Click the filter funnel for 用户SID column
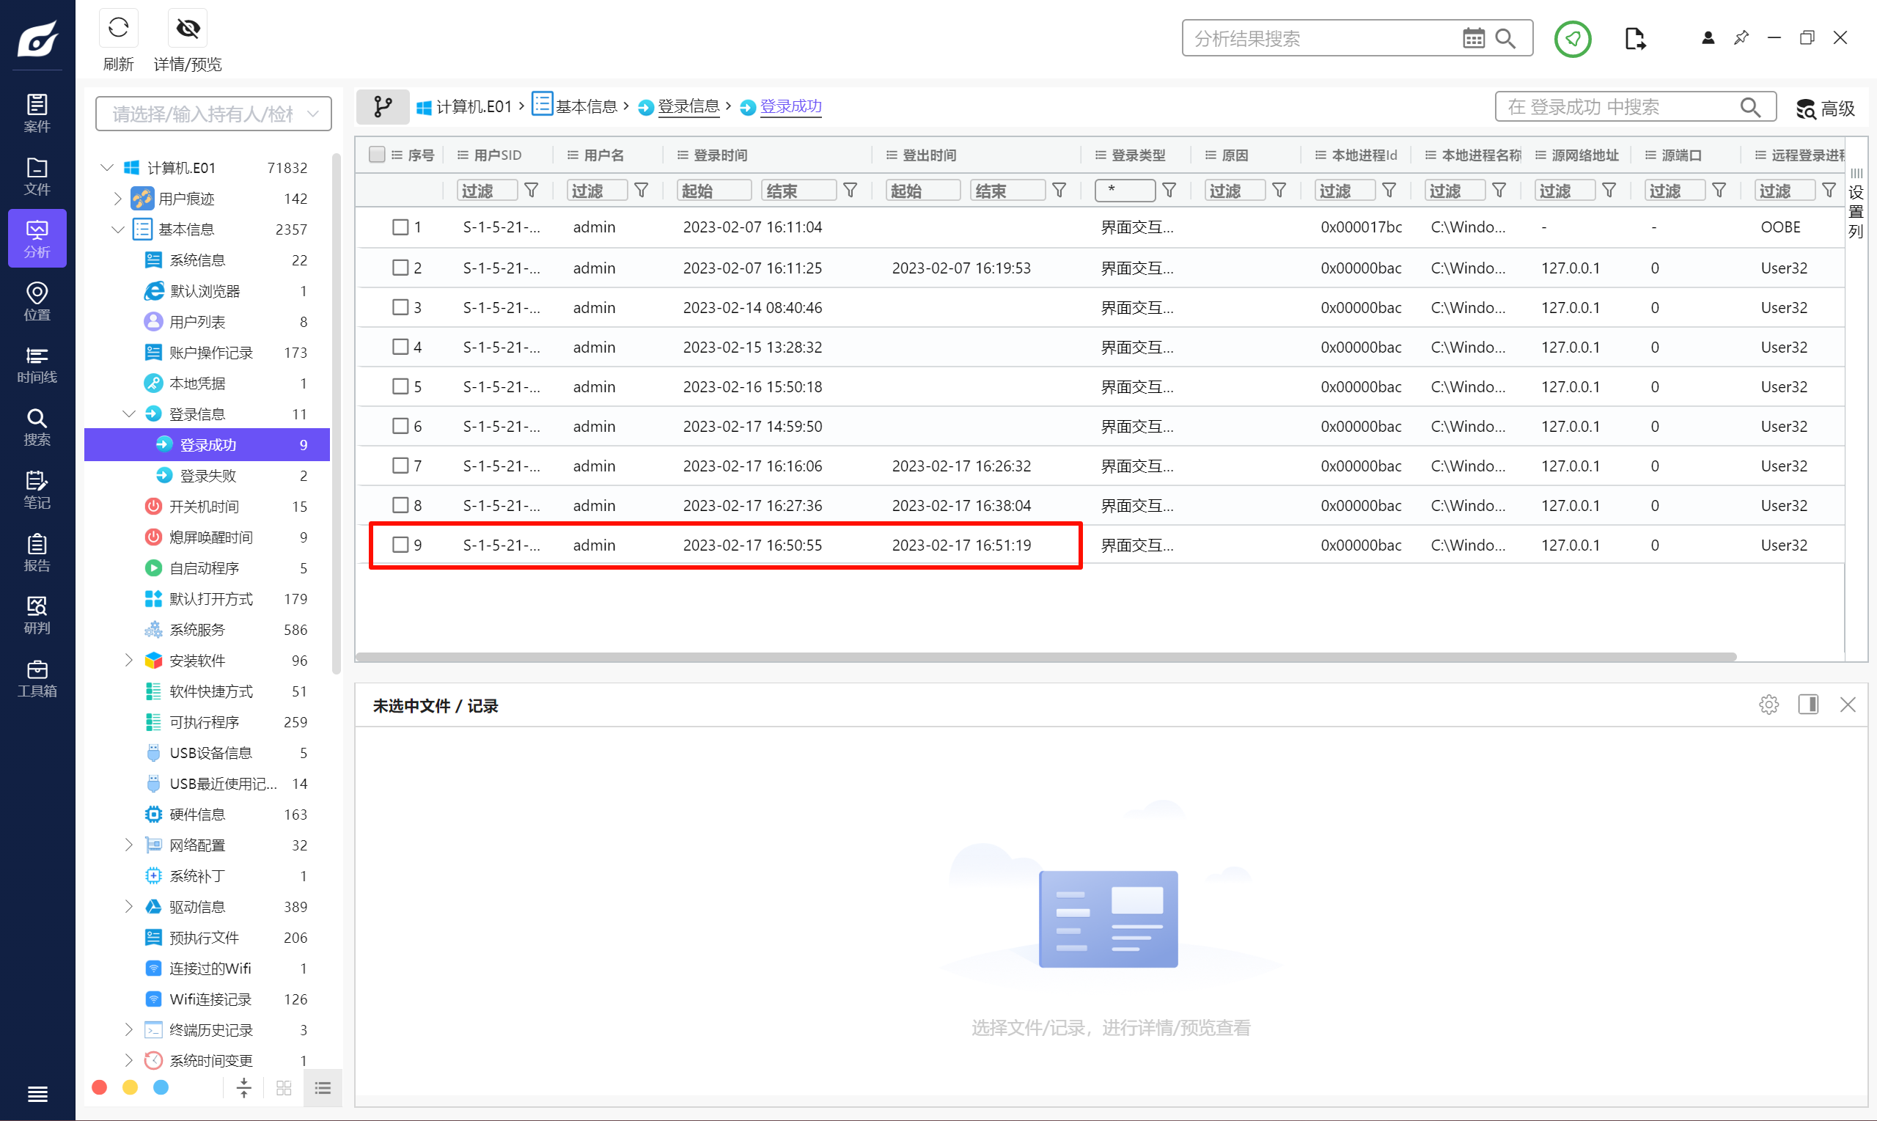This screenshot has height=1121, width=1877. [531, 191]
